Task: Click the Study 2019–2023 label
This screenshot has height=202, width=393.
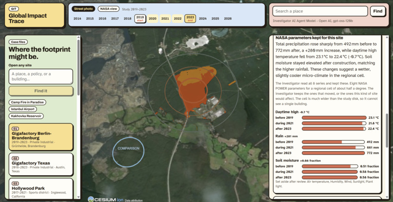Action: tap(134, 9)
